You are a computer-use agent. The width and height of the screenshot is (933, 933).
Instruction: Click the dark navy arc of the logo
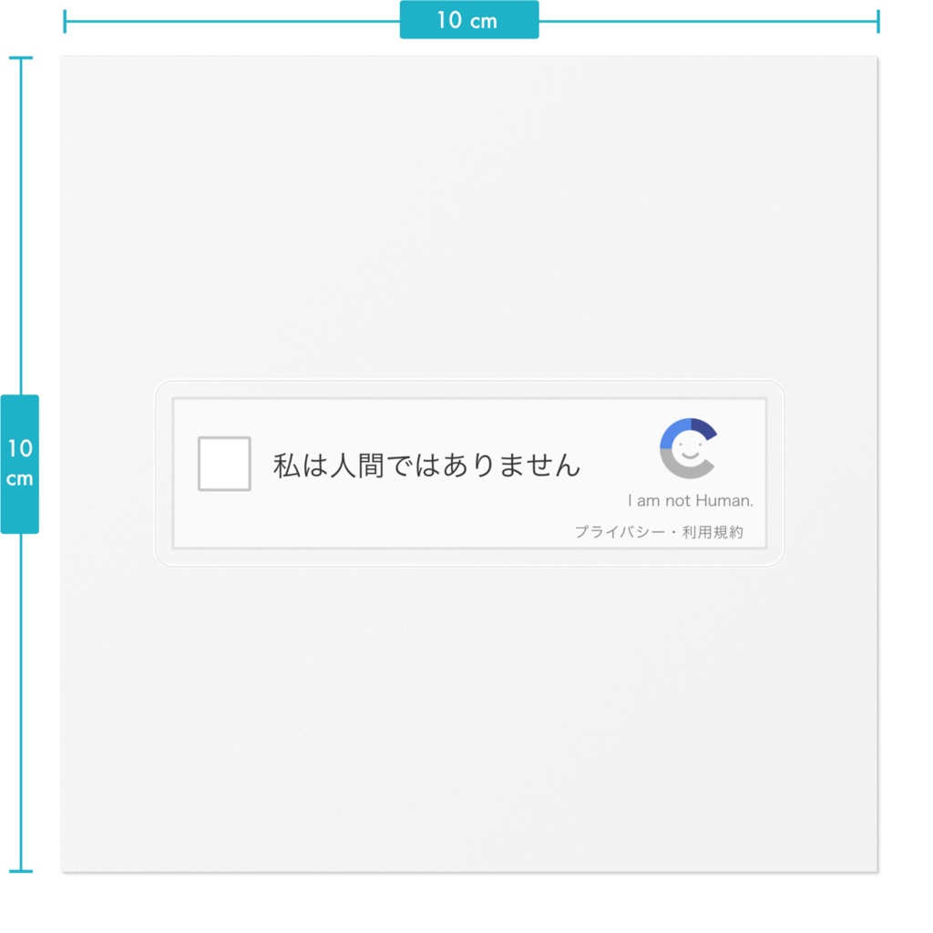[703, 426]
